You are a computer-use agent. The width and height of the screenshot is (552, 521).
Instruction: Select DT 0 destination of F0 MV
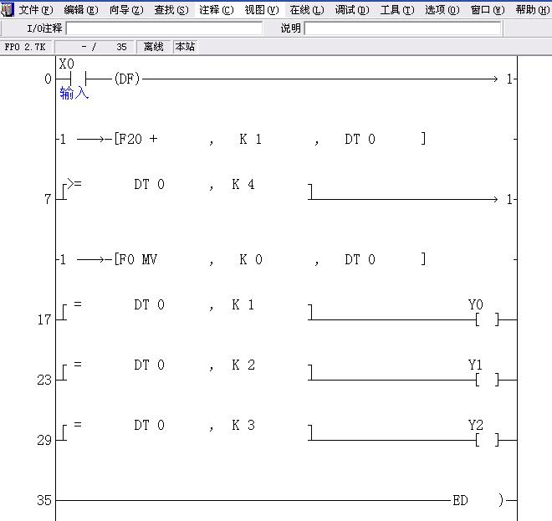pyautogui.click(x=360, y=259)
